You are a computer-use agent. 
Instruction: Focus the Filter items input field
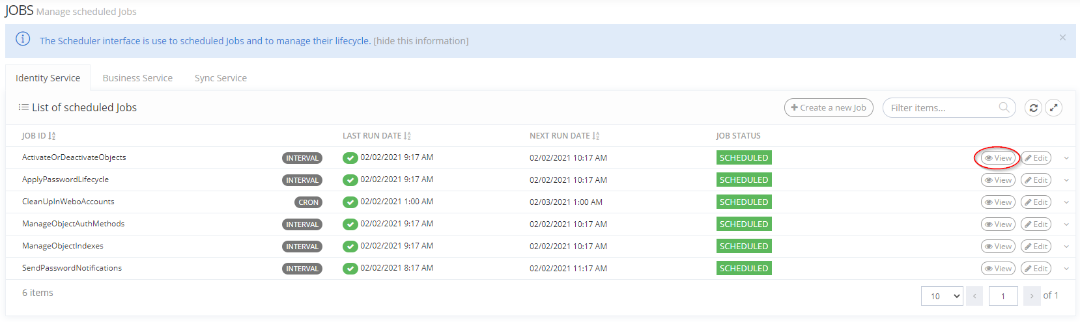[x=941, y=108]
